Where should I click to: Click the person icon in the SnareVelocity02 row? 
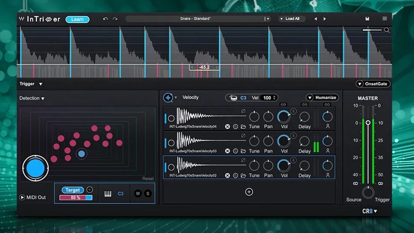[x=328, y=175]
